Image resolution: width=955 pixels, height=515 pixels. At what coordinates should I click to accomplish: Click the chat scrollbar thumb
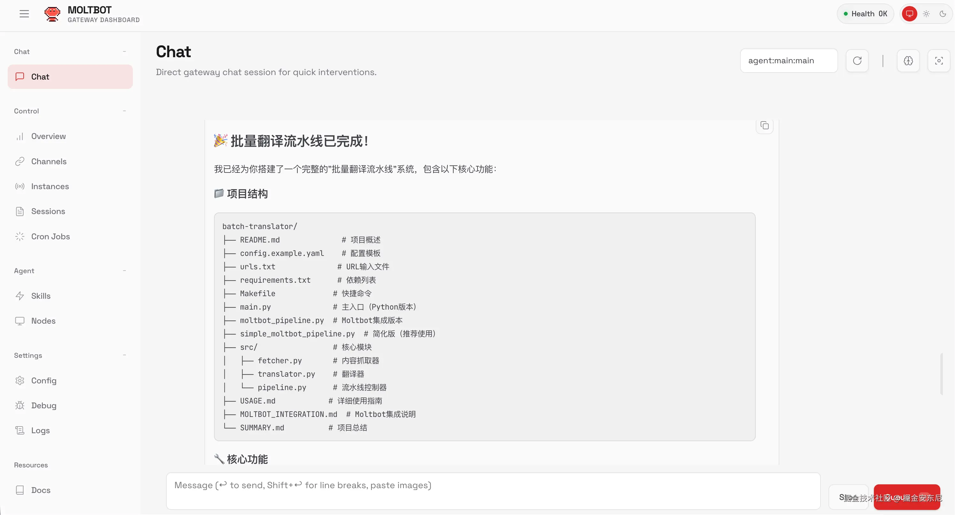click(941, 374)
